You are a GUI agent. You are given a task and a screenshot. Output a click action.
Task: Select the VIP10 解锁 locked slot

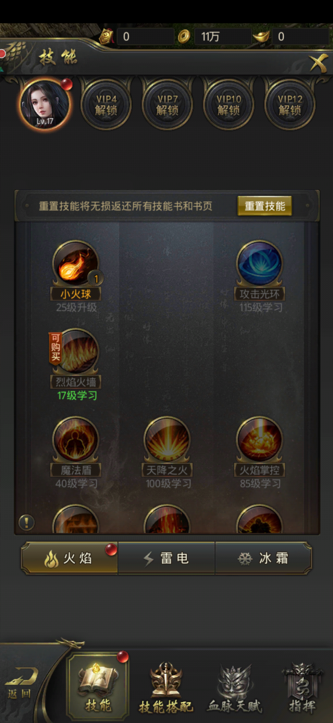click(229, 104)
